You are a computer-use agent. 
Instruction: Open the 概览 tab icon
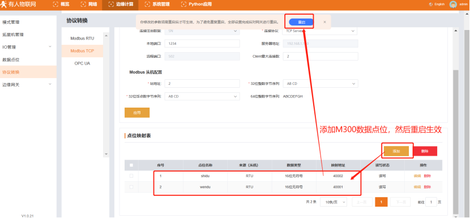(55, 4)
